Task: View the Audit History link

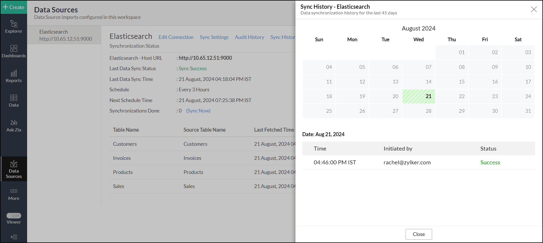Action: [x=249, y=37]
